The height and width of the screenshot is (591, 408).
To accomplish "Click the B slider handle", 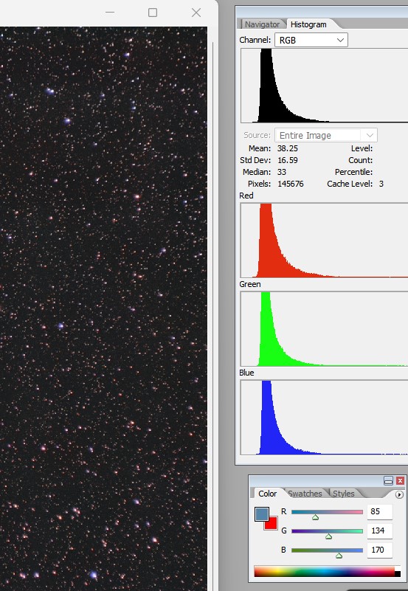I will pos(339,556).
